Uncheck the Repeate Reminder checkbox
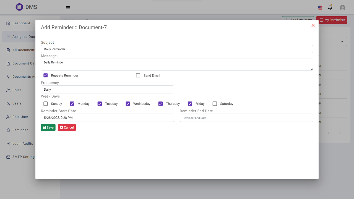Viewport: 354px width, 199px height. [x=46, y=75]
